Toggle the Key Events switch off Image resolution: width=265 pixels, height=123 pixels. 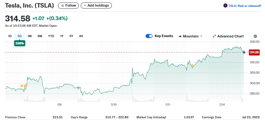(149, 36)
